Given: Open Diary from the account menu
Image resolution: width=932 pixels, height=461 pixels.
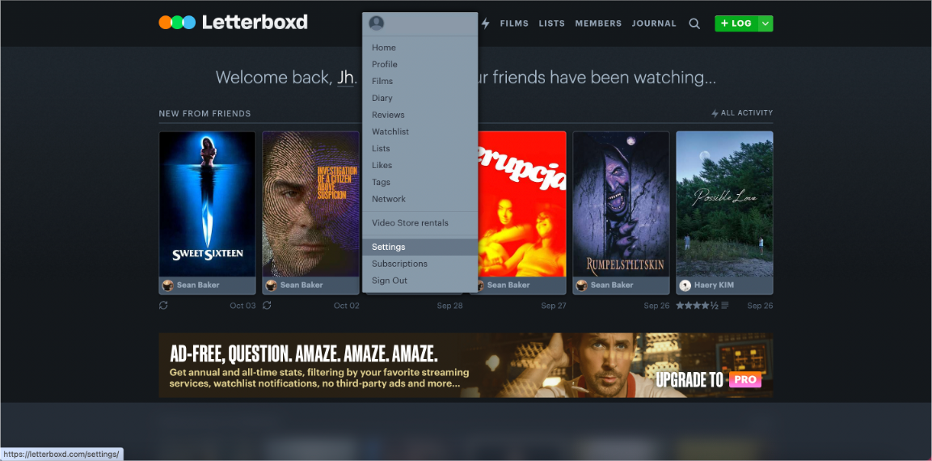Looking at the screenshot, I should [x=420, y=98].
